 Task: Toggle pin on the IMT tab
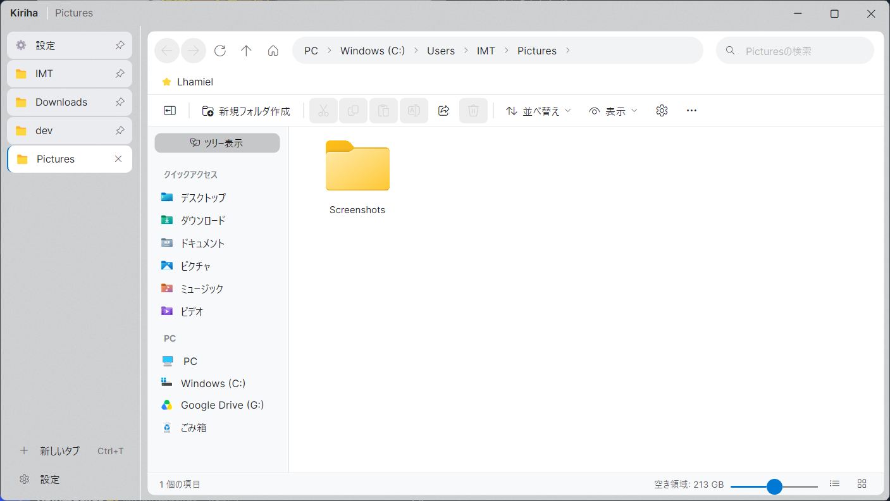tap(120, 74)
